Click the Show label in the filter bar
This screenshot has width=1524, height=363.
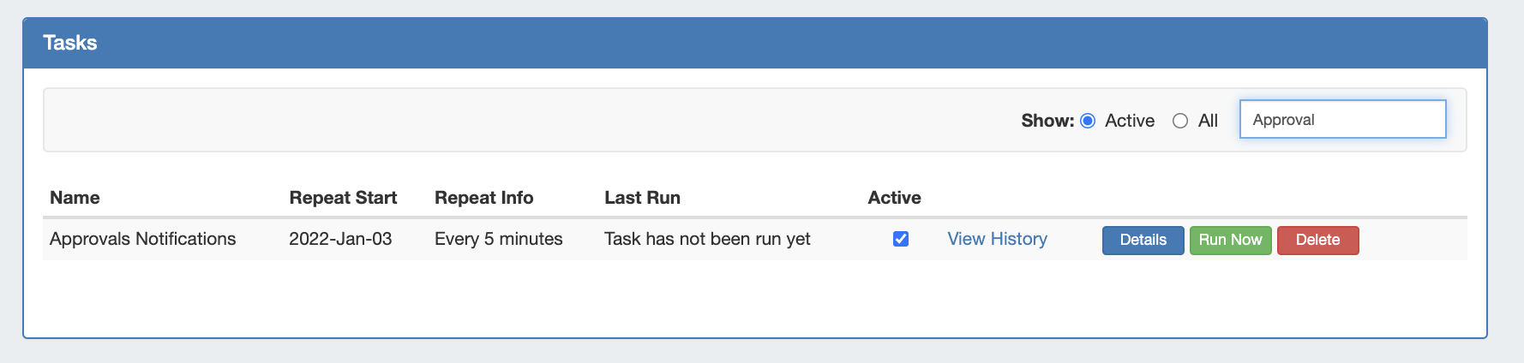click(1047, 121)
